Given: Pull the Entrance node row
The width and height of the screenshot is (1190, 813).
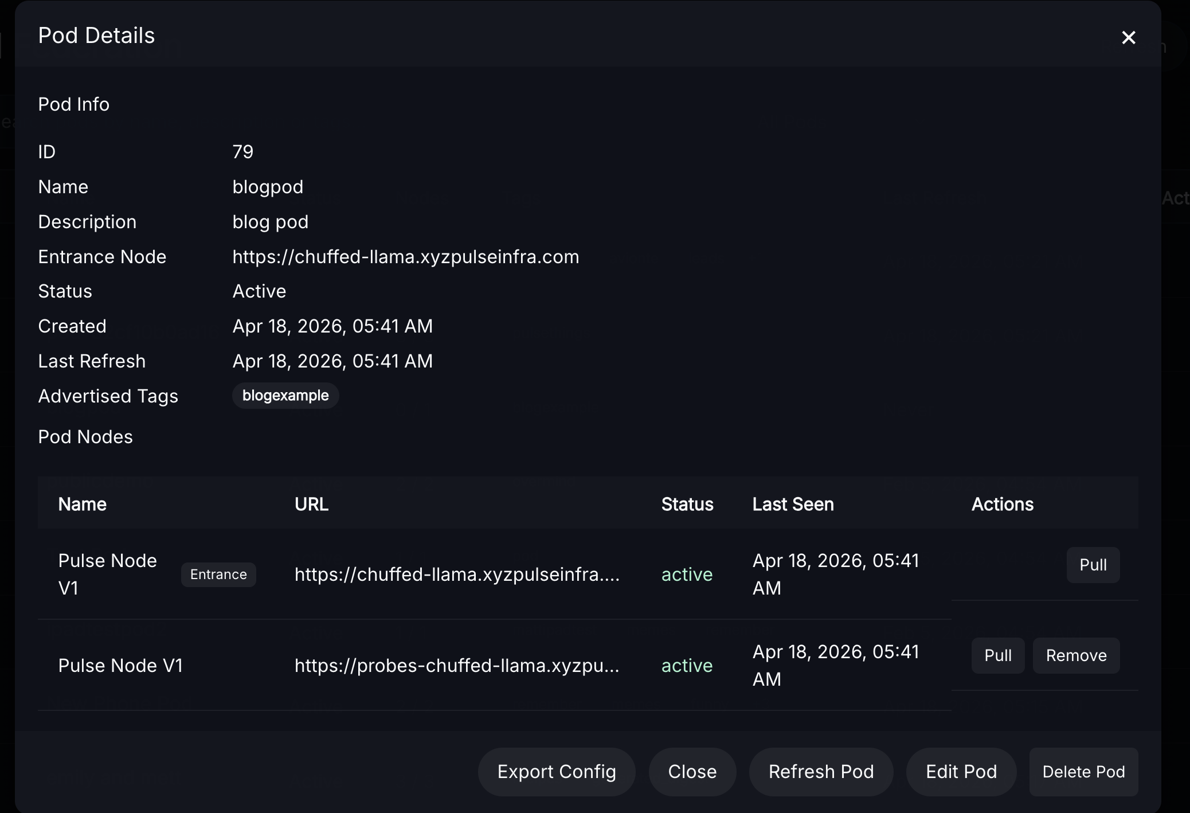Looking at the screenshot, I should (1093, 565).
